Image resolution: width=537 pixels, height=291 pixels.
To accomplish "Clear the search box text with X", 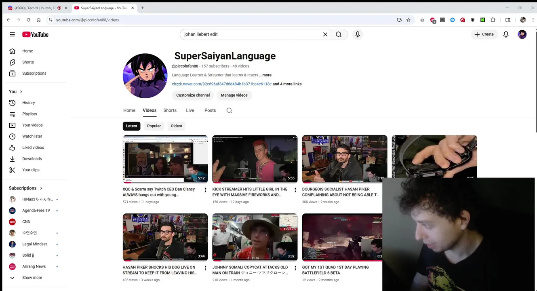I will [x=325, y=34].
